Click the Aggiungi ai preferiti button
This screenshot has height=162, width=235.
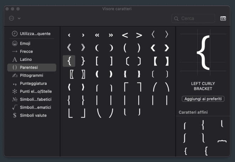203,99
